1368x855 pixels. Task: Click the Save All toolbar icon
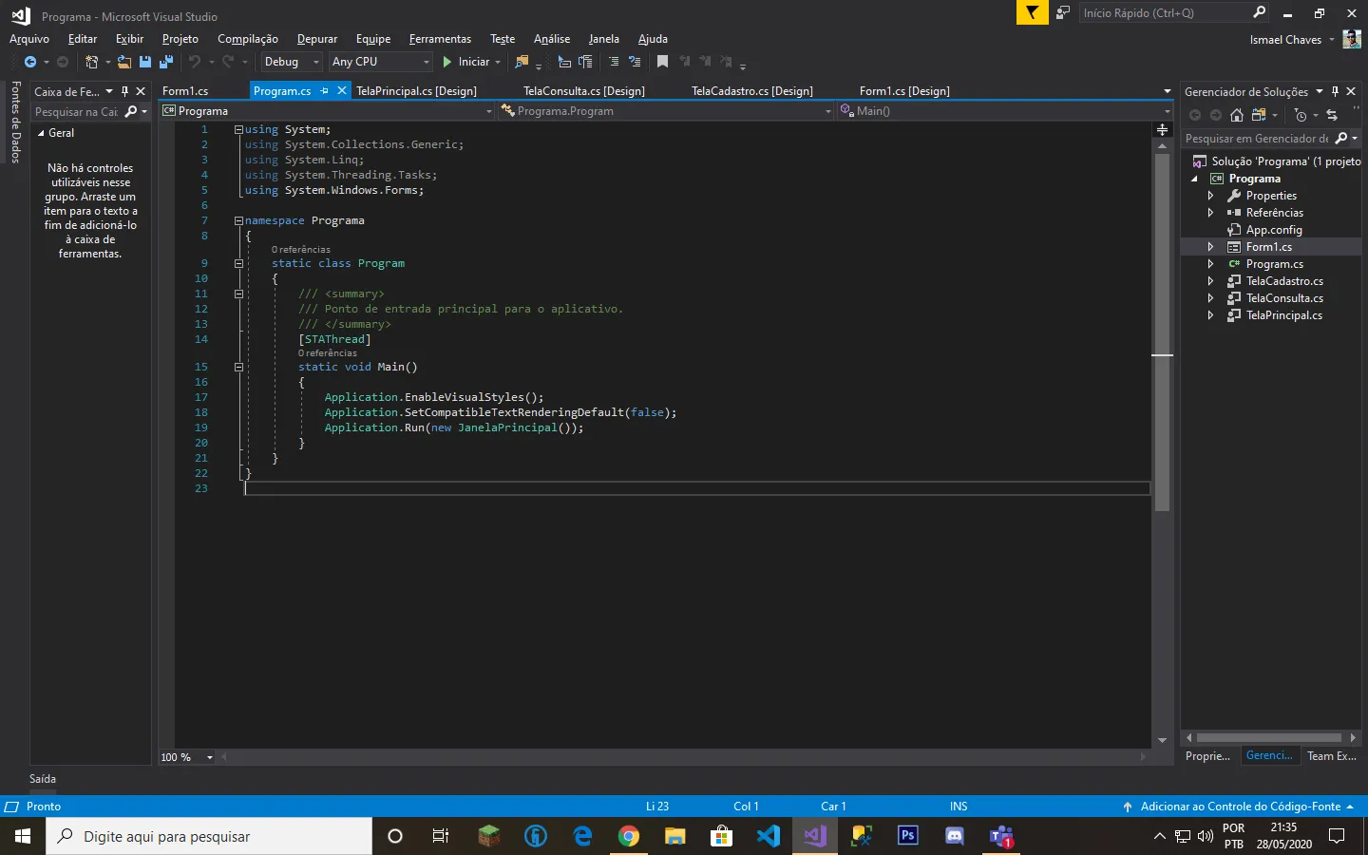pyautogui.click(x=165, y=62)
